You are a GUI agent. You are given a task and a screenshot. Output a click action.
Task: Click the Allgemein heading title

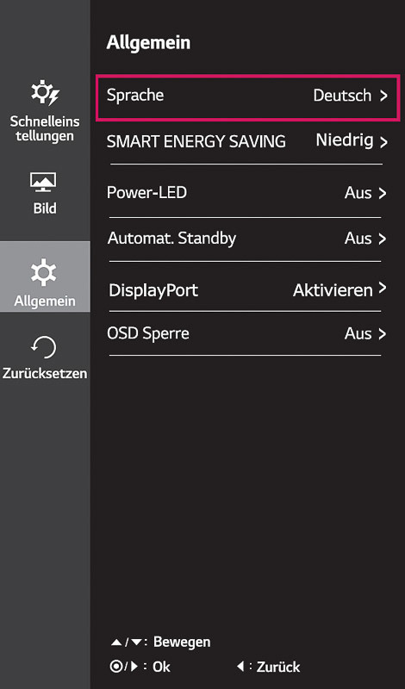(x=148, y=44)
